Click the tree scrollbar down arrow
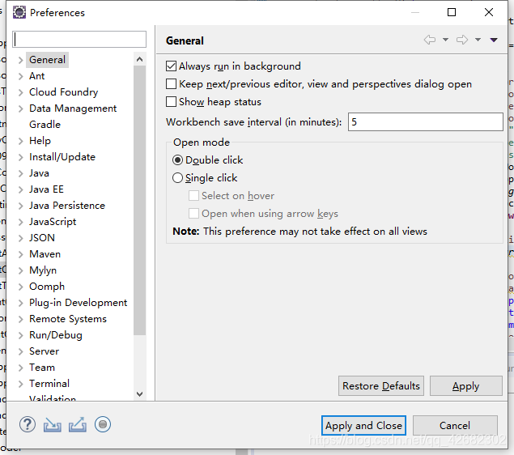 pyautogui.click(x=140, y=393)
